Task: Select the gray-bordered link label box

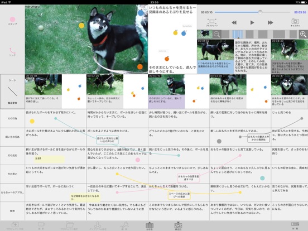Action: point(258,138)
